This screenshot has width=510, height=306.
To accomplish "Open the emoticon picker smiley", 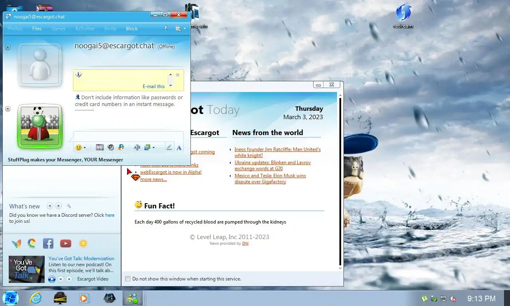I will pos(78,147).
